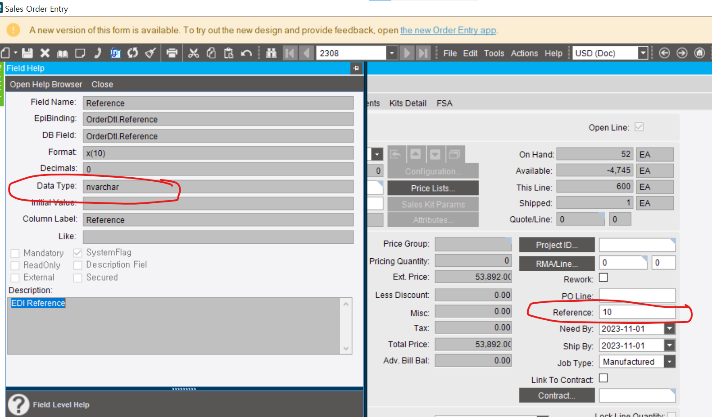Click the Copy icon in toolbar
Image resolution: width=712 pixels, height=417 pixels.
click(211, 53)
